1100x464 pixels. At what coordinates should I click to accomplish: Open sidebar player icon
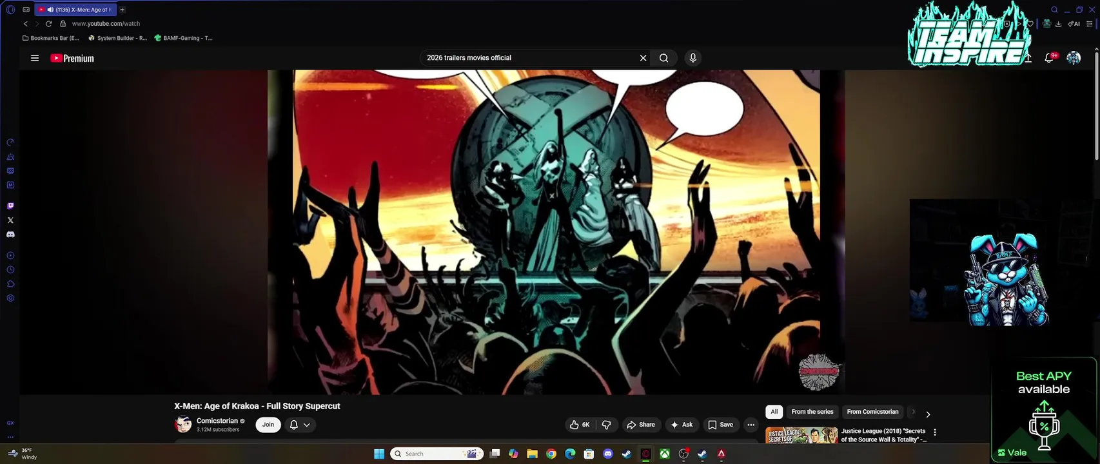tap(10, 256)
